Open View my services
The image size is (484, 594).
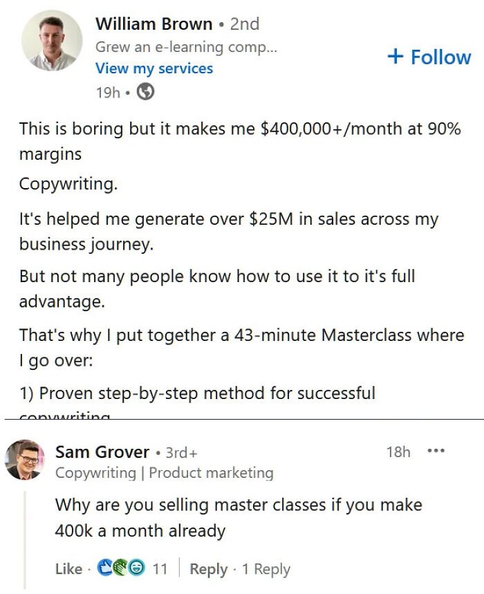[155, 68]
